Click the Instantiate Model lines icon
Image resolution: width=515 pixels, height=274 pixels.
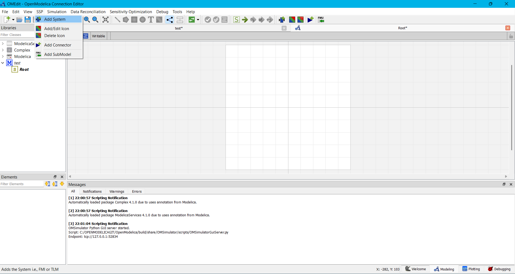click(x=225, y=20)
